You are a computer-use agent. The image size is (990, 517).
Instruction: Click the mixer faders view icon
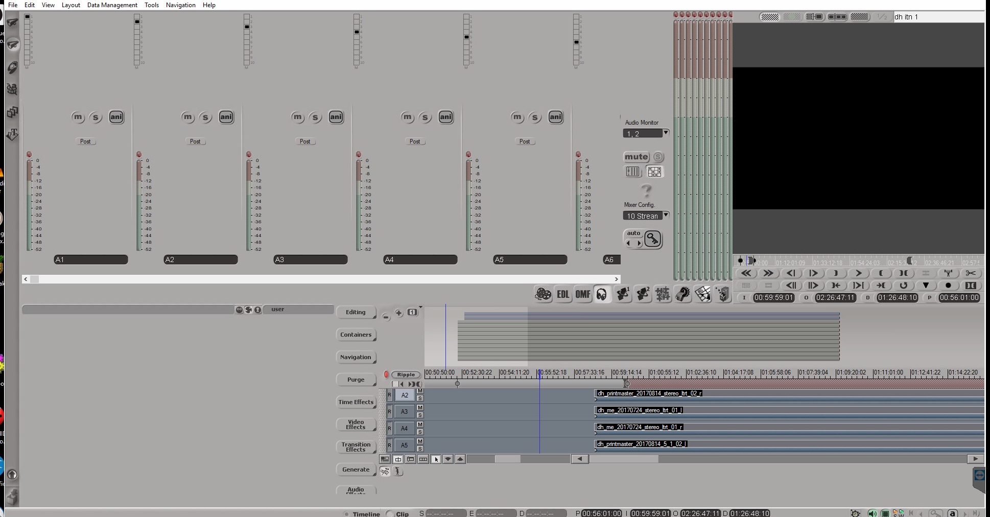point(633,172)
